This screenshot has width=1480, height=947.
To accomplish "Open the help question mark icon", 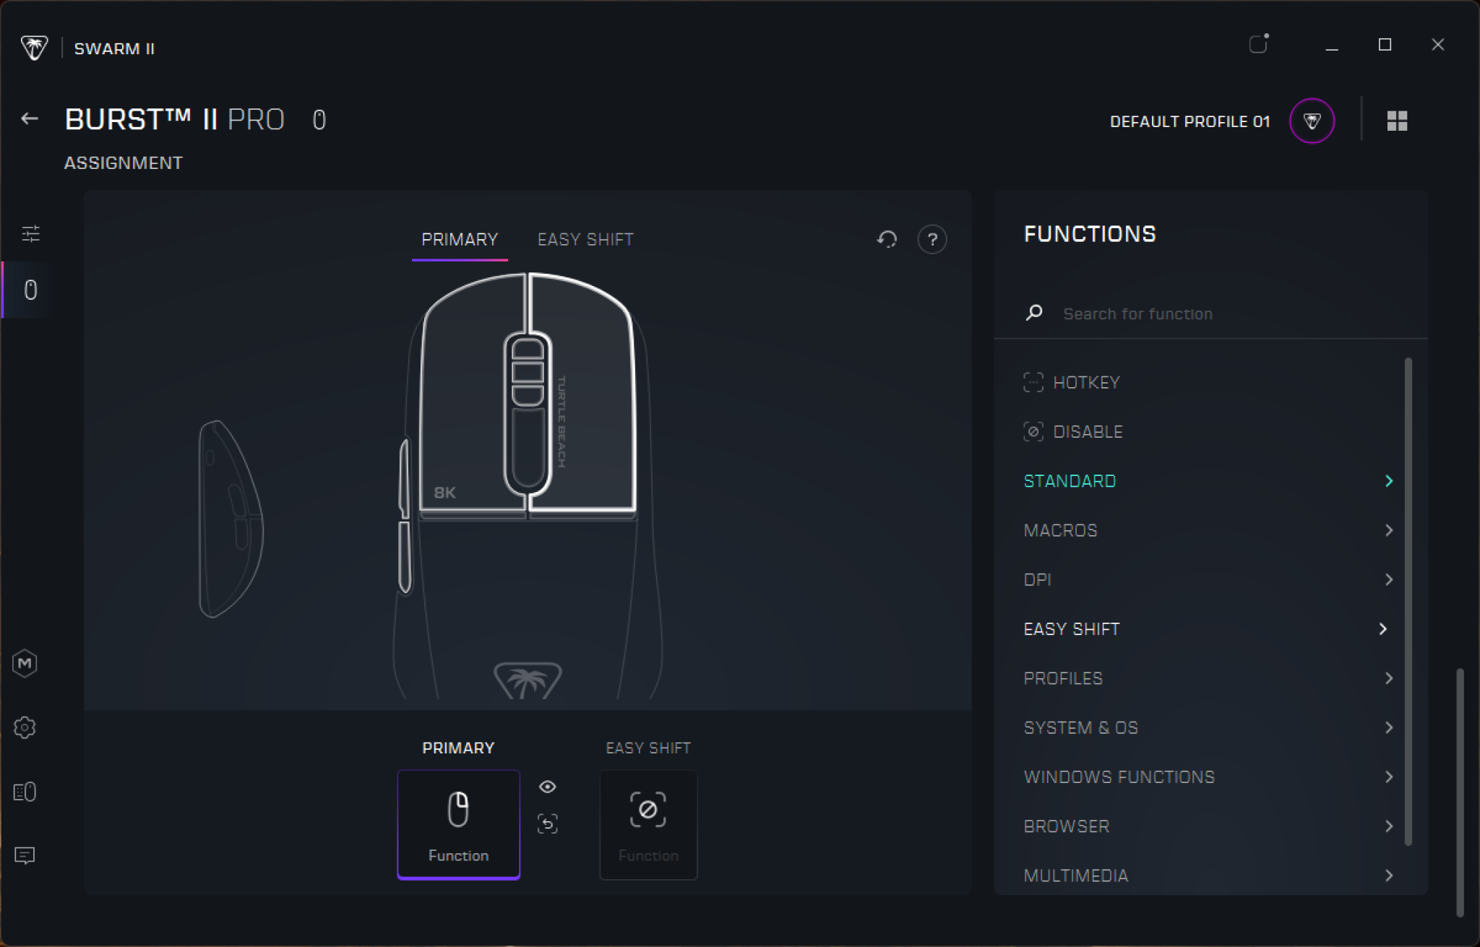I will pyautogui.click(x=932, y=239).
